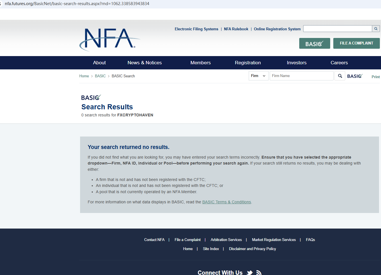The image size is (381, 275).
Task: Open FAQs footer link
Action: [310, 240]
